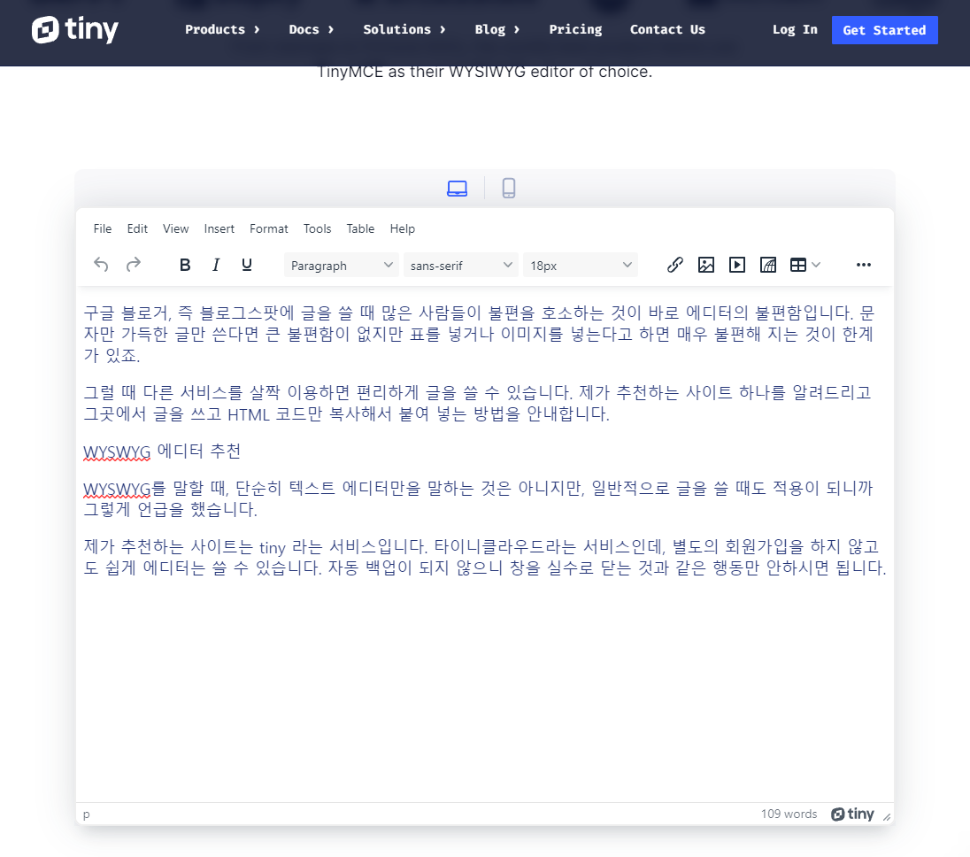The image size is (970, 857).
Task: Click the Log In link
Action: 795,30
